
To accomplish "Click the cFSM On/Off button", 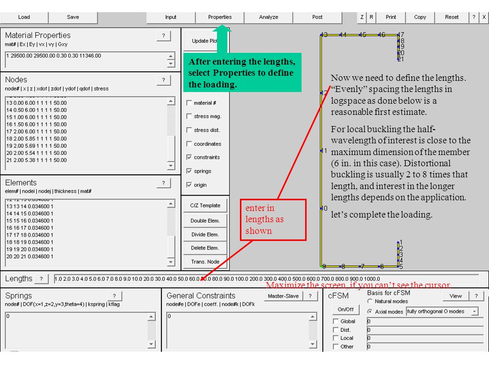I will (345, 310).
